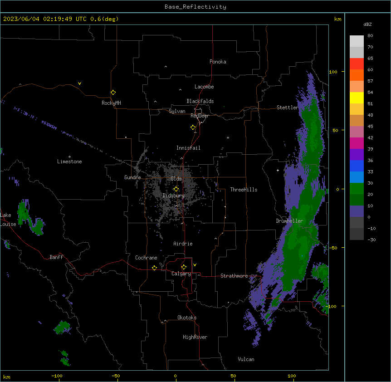This screenshot has width=391, height=382.
Task: Click the RockyMH label
Action: (x=111, y=103)
